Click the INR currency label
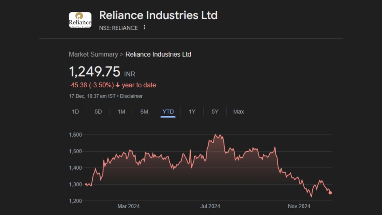382x215 pixels. [x=130, y=74]
